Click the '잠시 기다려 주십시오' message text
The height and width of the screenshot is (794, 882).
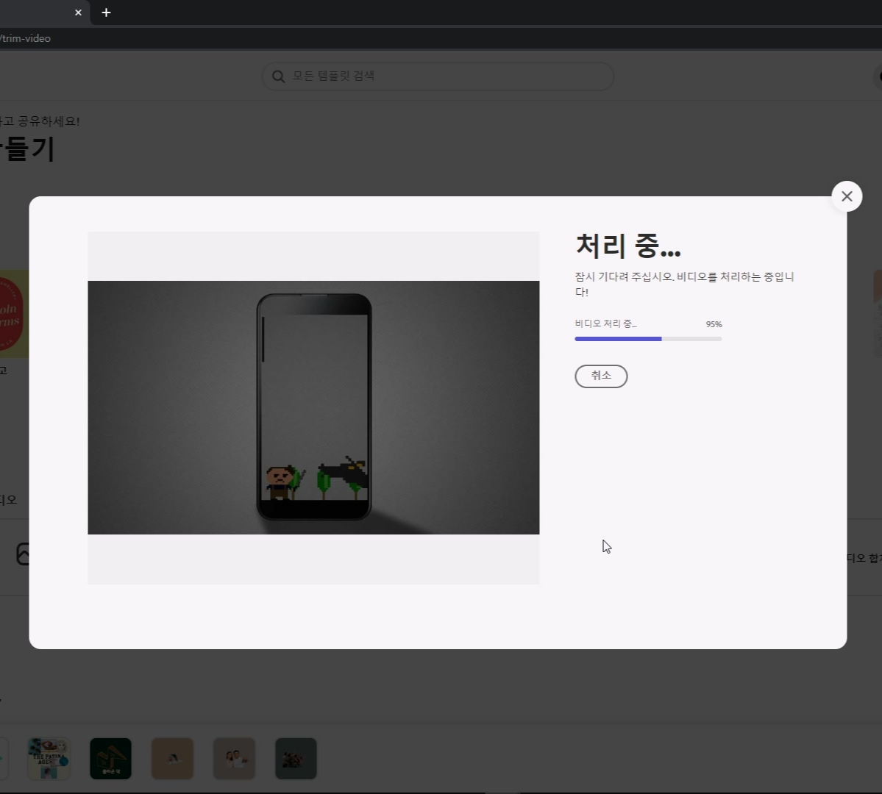tap(684, 284)
